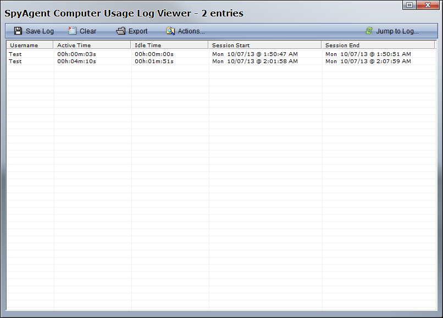This screenshot has width=443, height=318.
Task: Close the Log Viewer window
Action: click(x=428, y=5)
